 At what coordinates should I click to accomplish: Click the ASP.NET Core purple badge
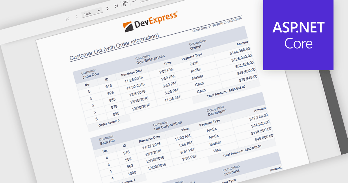(x=298, y=35)
